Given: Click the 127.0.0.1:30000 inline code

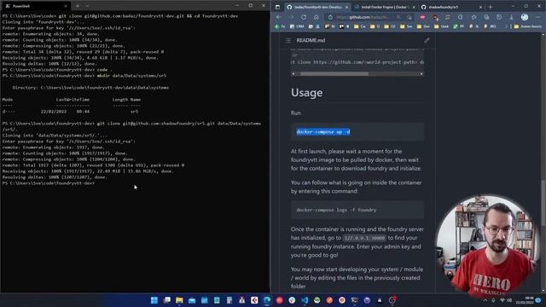Looking at the screenshot, I should click(x=364, y=238).
